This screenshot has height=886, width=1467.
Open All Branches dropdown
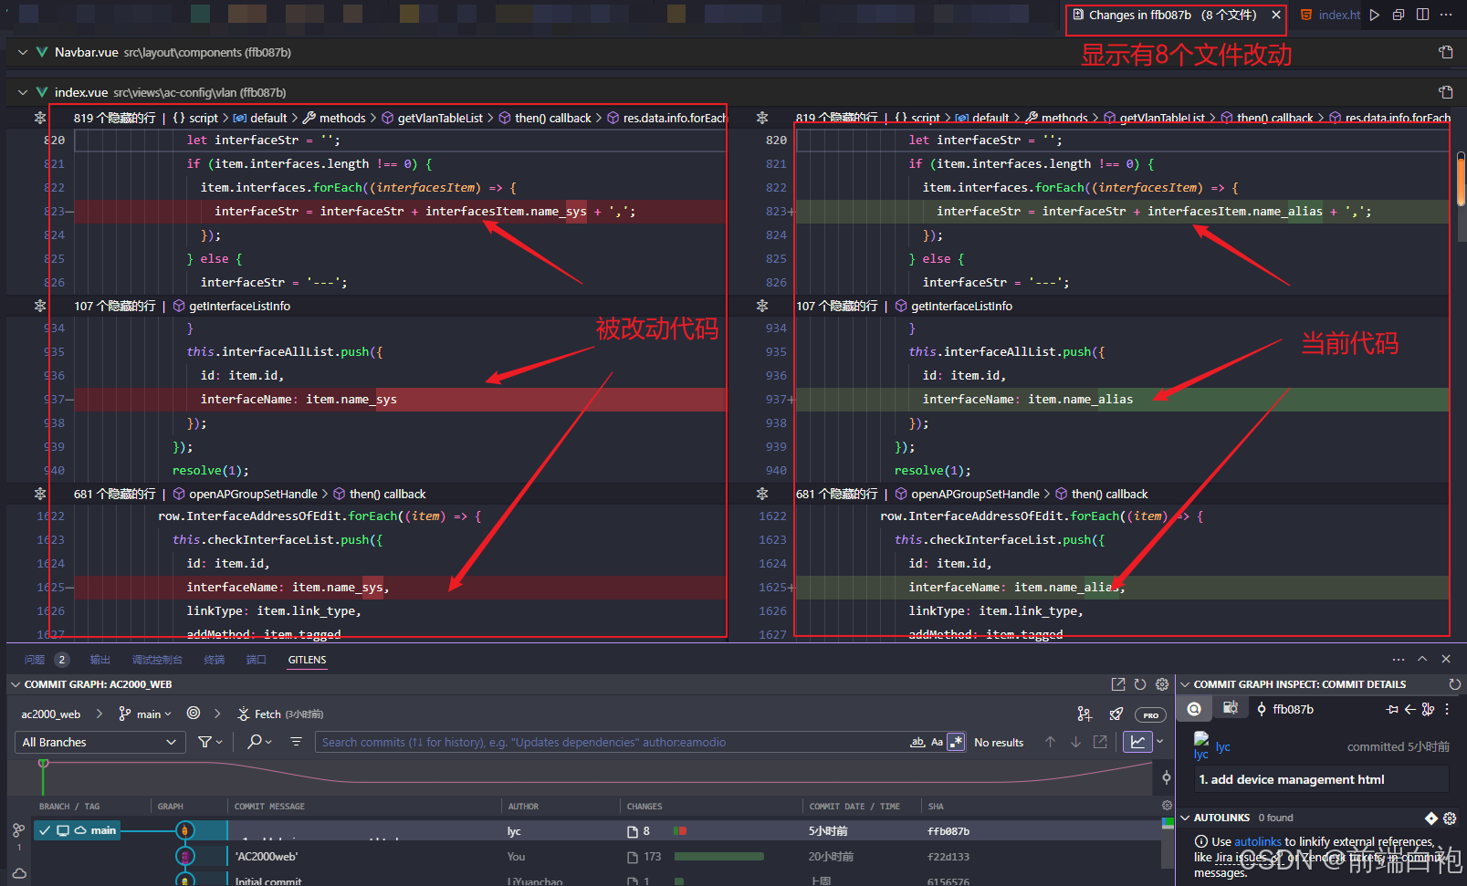coord(100,742)
